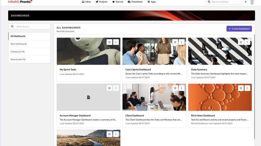Click the Create Dashboard button
This screenshot has width=261, height=146.
tap(239, 29)
